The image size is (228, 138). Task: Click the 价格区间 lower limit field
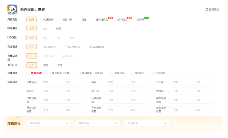point(50,82)
